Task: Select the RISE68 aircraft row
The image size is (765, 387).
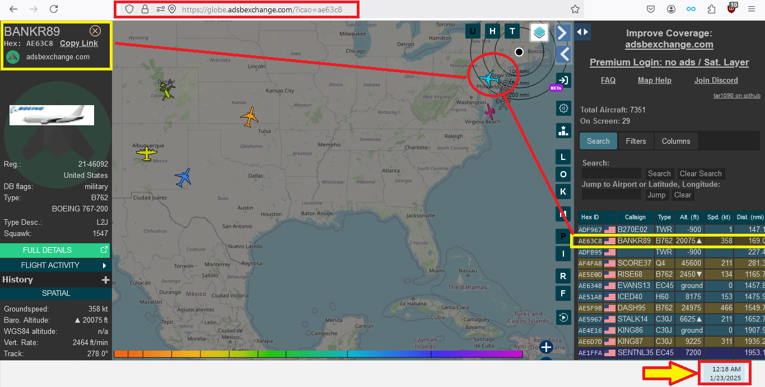Action: 671,274
